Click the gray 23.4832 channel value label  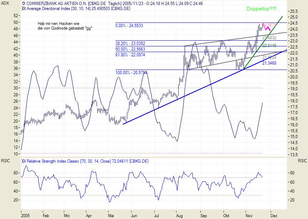point(269,37)
